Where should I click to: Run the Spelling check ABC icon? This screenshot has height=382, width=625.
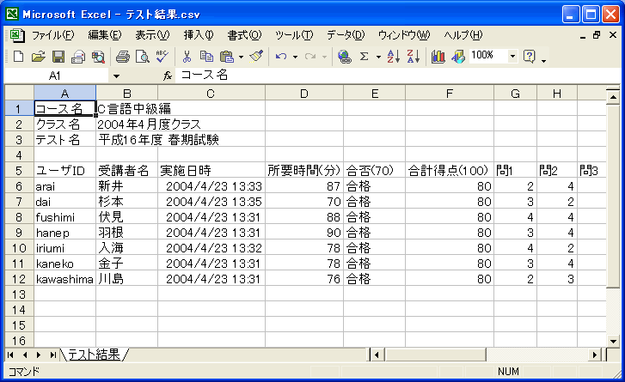tap(162, 57)
